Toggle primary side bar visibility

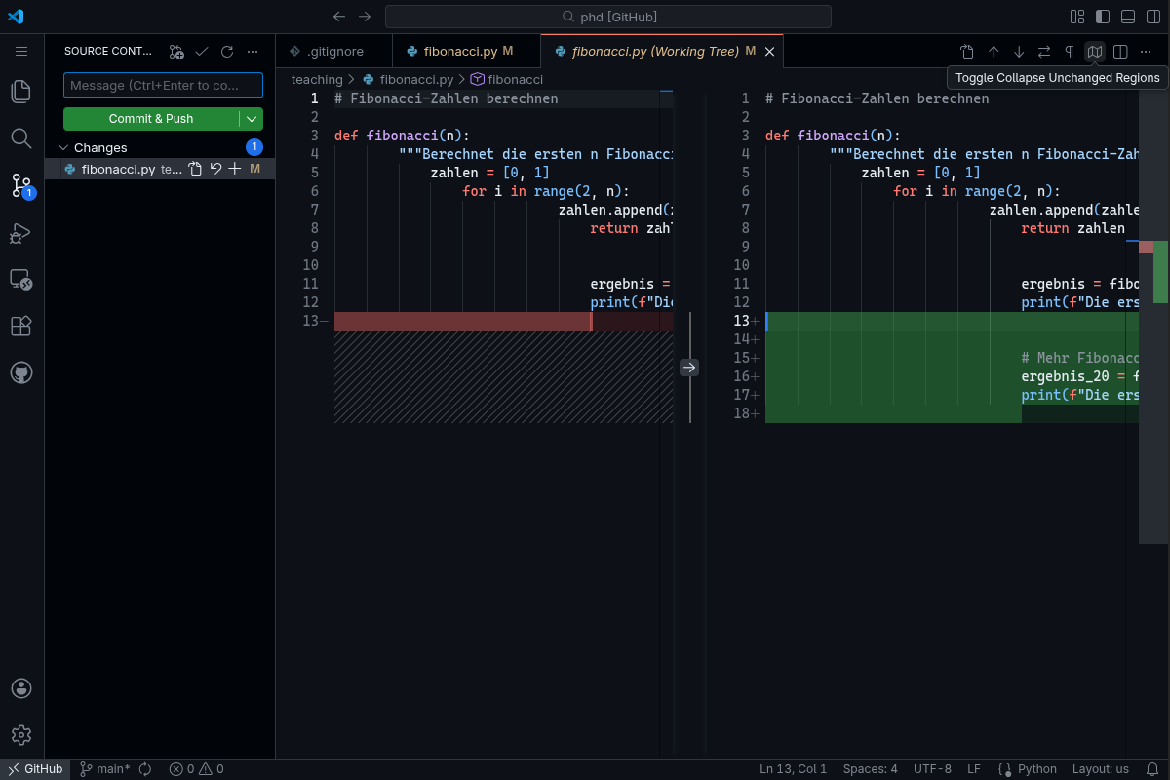1103,17
